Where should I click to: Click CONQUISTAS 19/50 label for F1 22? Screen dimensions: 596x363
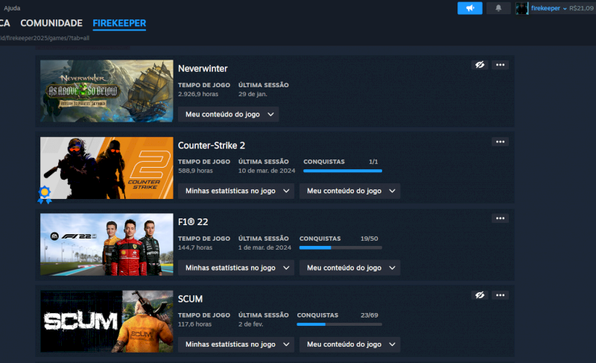339,239
